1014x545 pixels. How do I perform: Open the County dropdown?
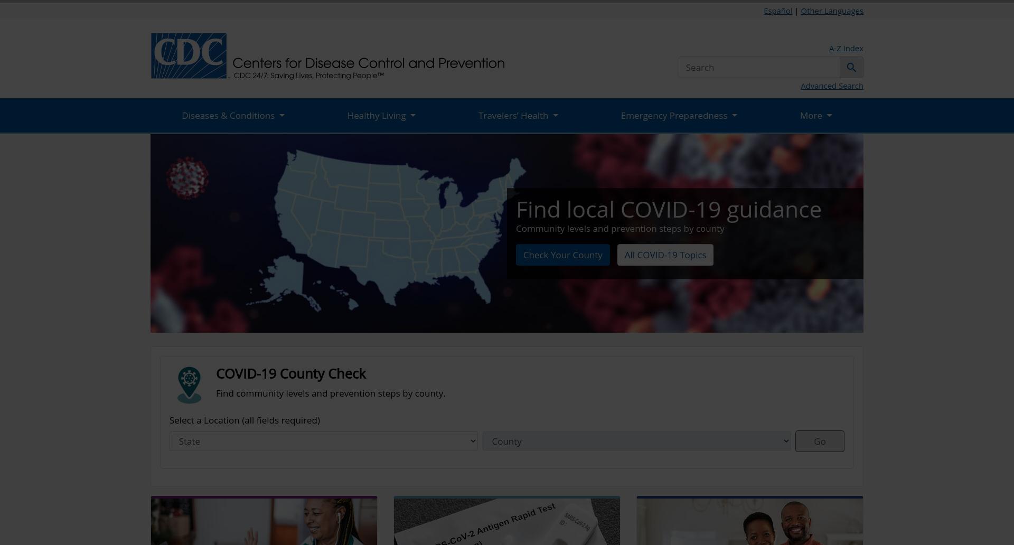pyautogui.click(x=636, y=441)
